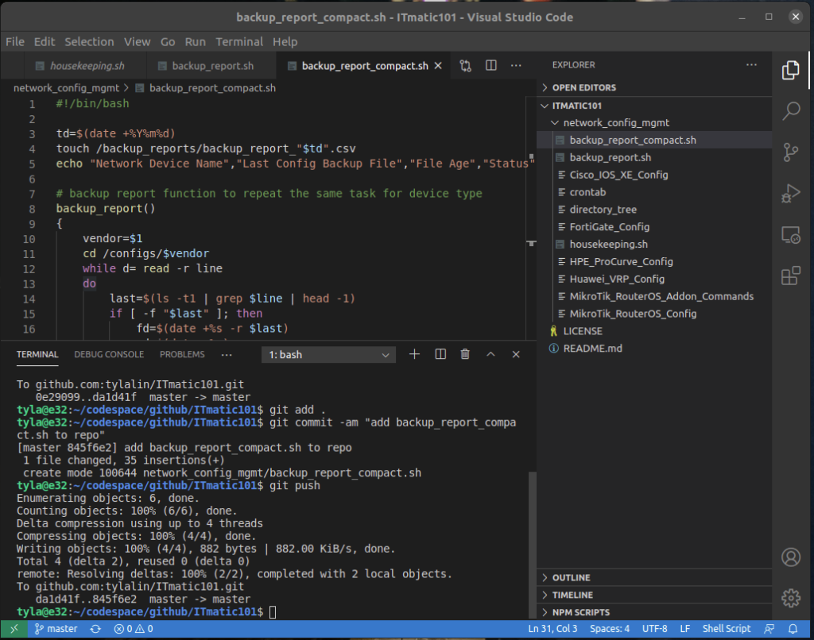Click the Split Editor Right icon

(491, 66)
